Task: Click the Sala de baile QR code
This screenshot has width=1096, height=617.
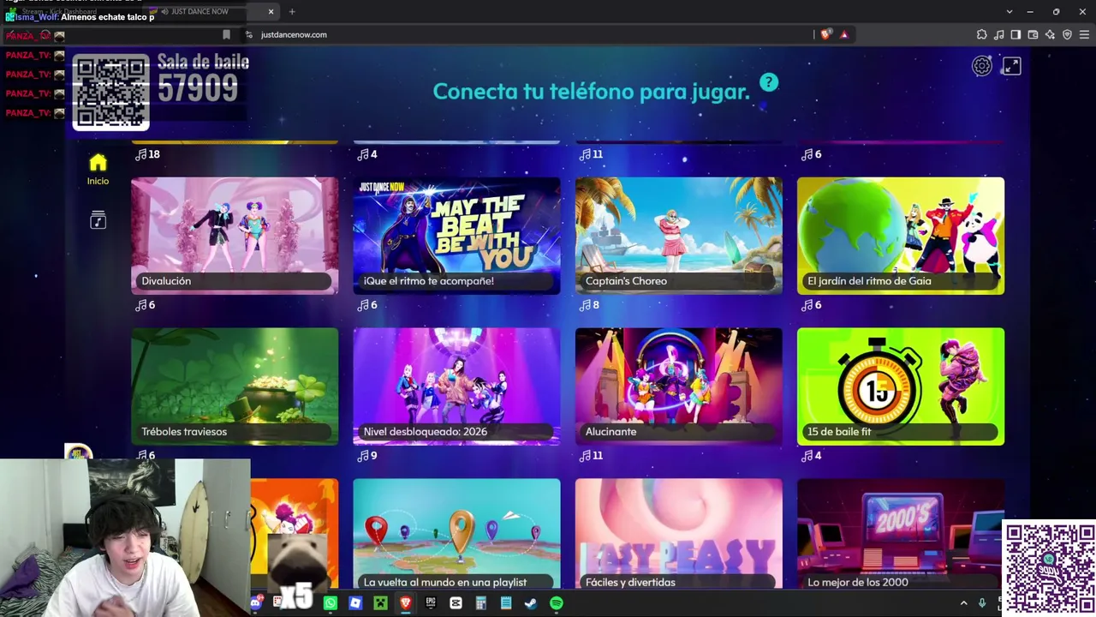Action: (111, 93)
